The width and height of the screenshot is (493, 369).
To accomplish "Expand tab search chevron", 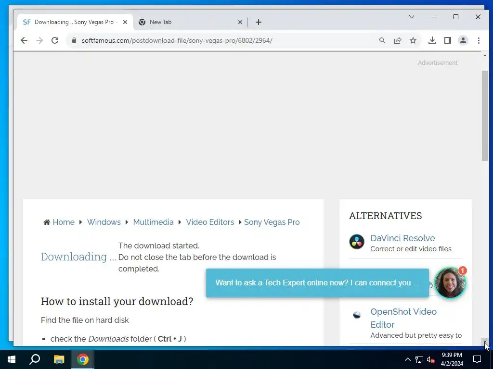I will [411, 17].
